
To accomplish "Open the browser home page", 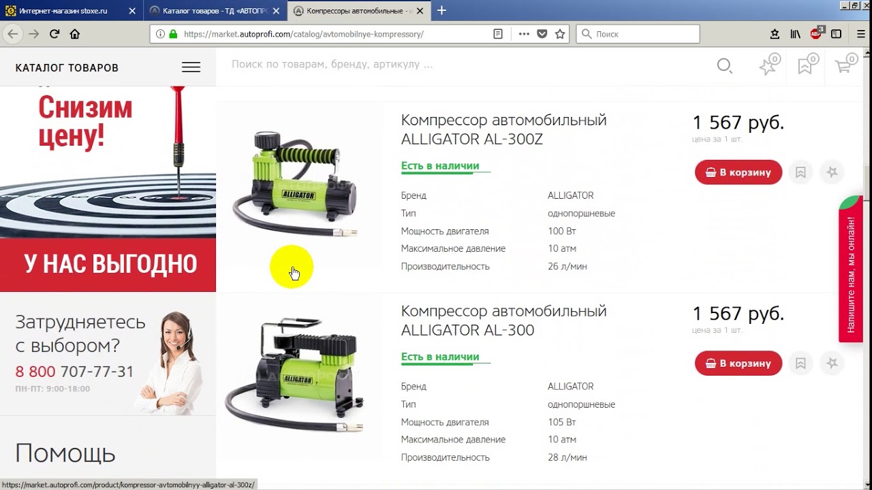I will (75, 34).
